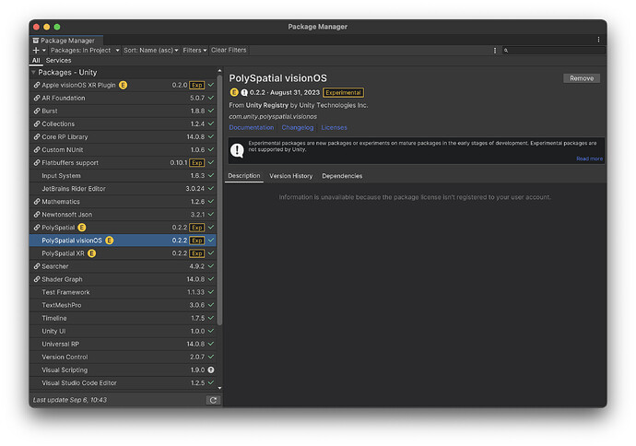Select the PolySpatial XR package
636x446 pixels.
coord(123,253)
